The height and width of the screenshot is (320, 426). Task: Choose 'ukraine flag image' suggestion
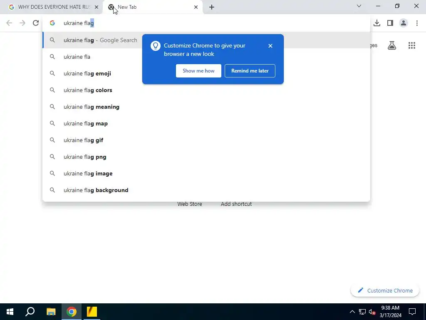206,173
